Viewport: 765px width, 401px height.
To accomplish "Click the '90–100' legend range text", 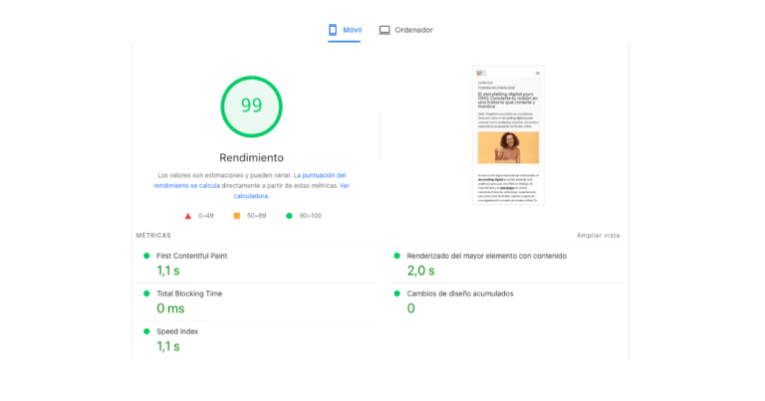I will tap(311, 216).
